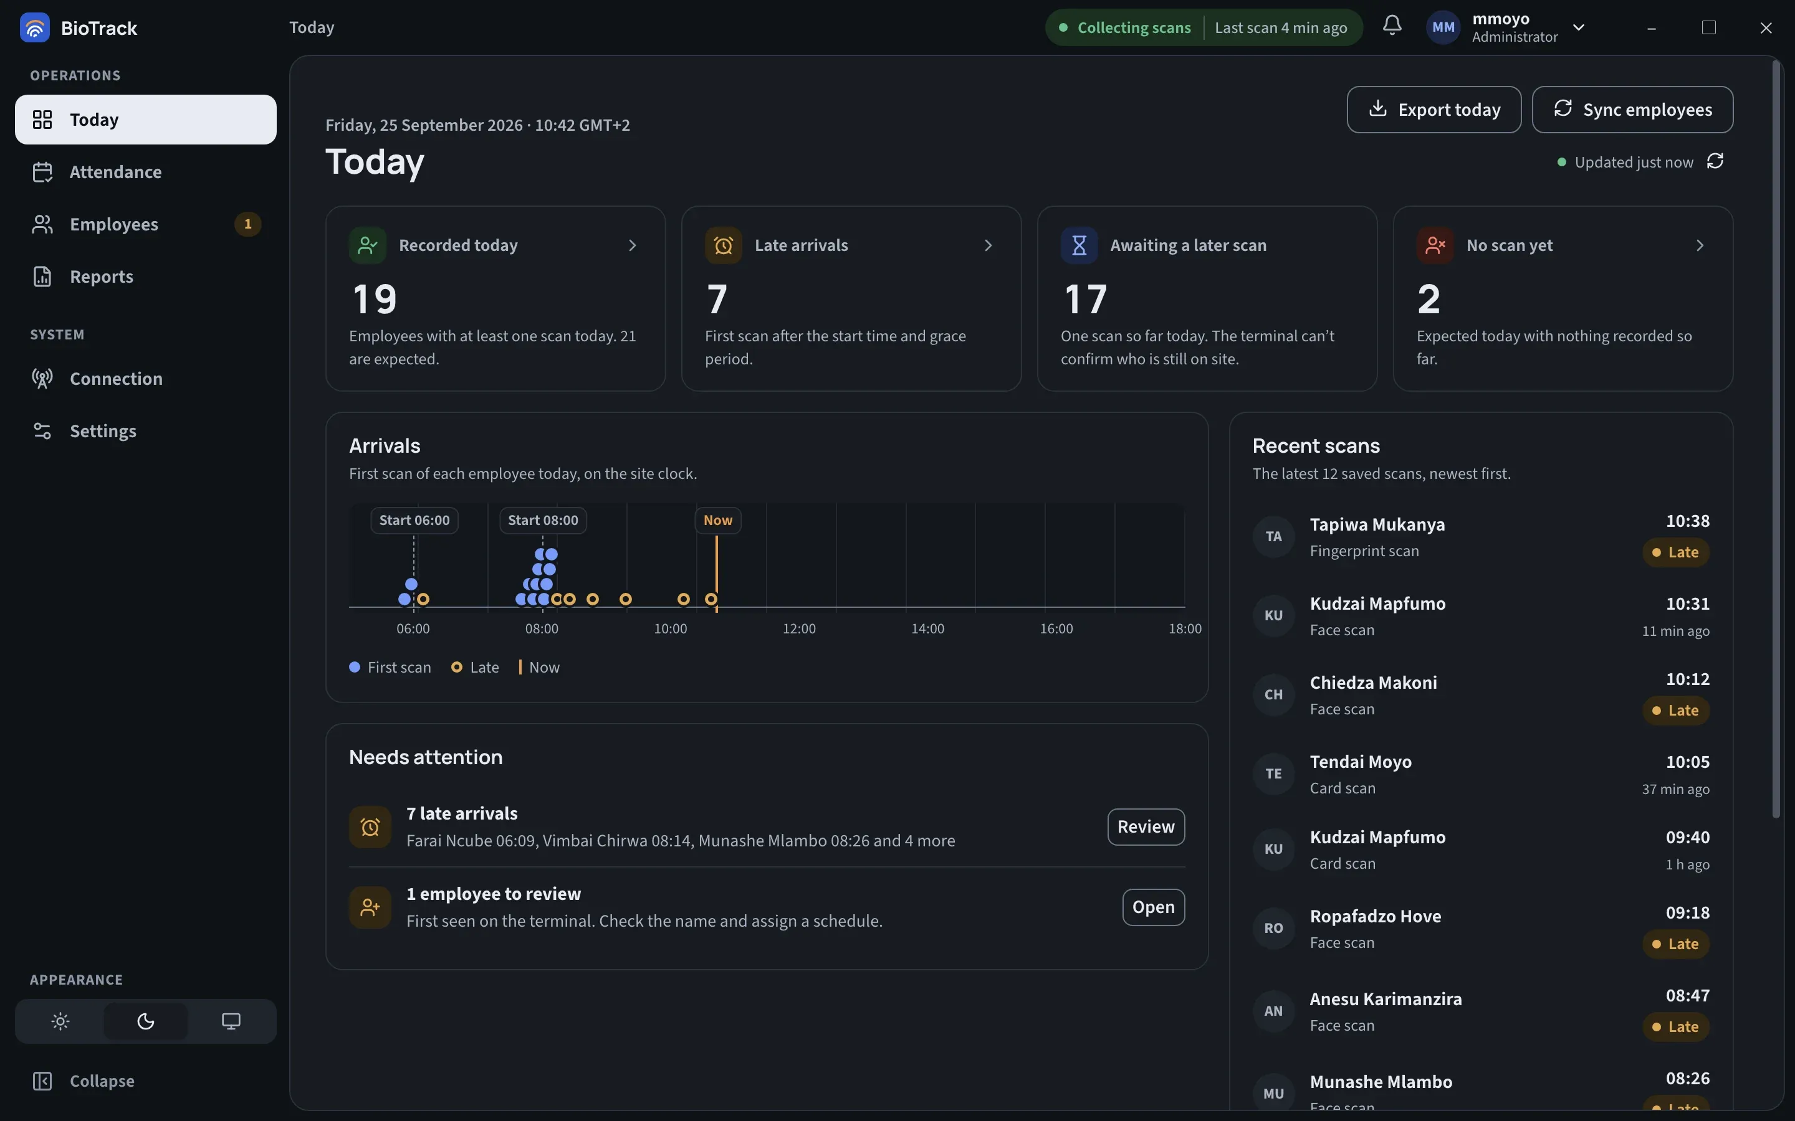Select Tendai Moyo card scan entry
The width and height of the screenshot is (1795, 1121).
pos(1480,774)
